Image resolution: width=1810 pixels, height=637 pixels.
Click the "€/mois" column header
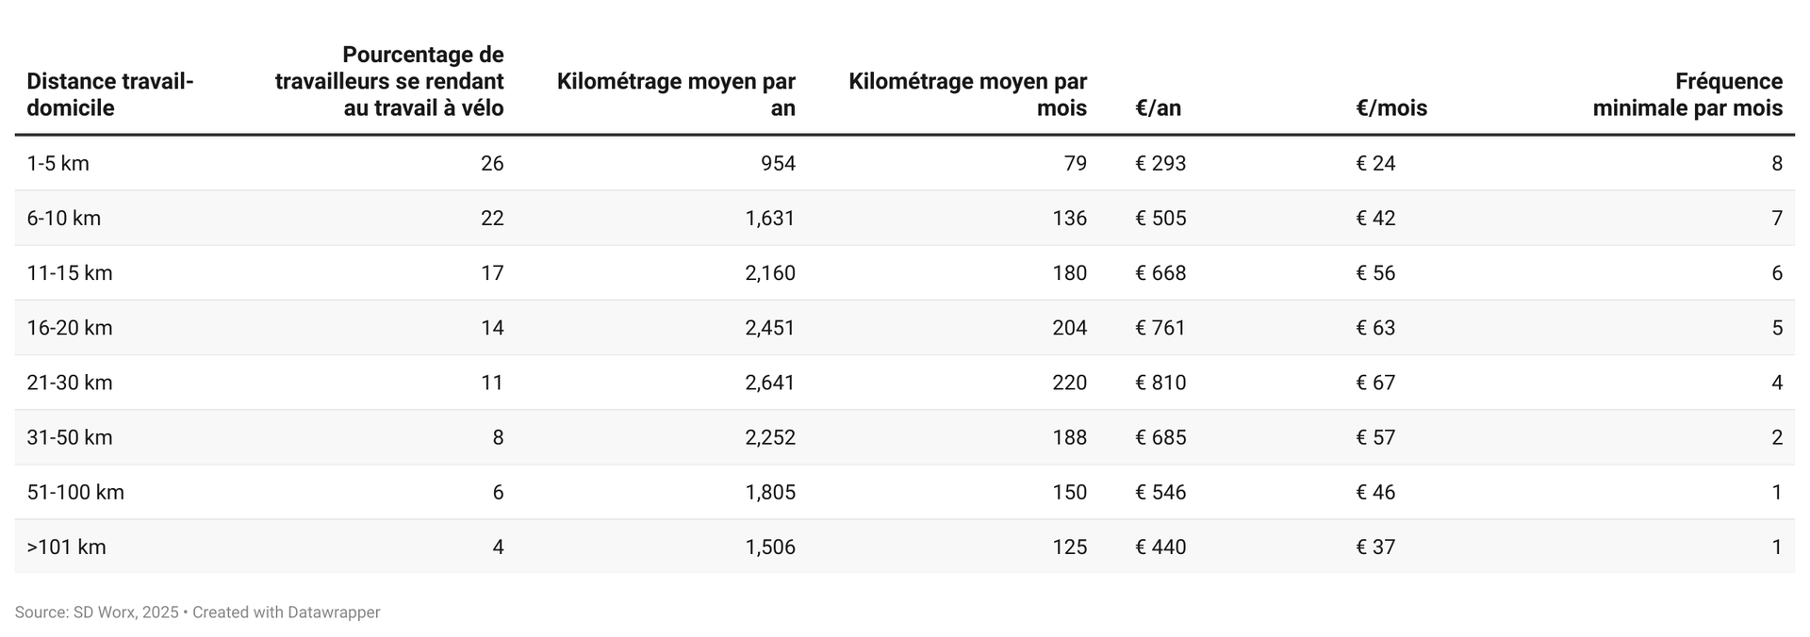click(x=1390, y=107)
